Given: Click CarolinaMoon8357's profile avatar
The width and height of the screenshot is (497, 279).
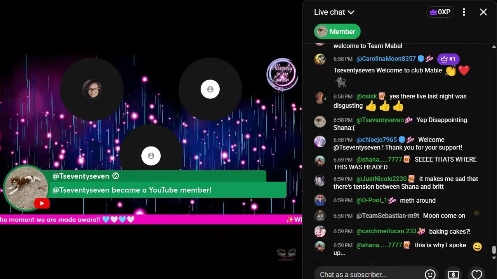Looking at the screenshot, I should [x=320, y=59].
